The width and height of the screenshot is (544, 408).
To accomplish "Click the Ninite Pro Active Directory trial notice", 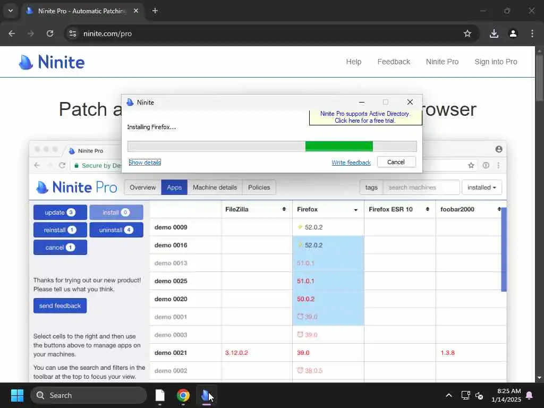I will (x=365, y=117).
